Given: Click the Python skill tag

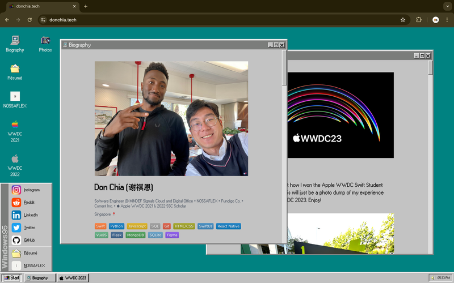Looking at the screenshot, I should pyautogui.click(x=116, y=226).
